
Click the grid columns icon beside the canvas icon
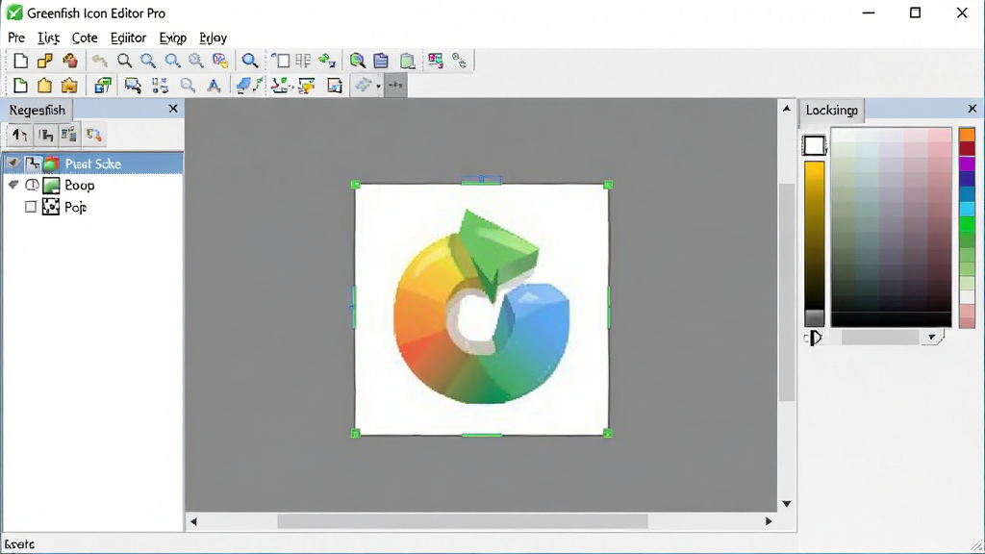(303, 61)
